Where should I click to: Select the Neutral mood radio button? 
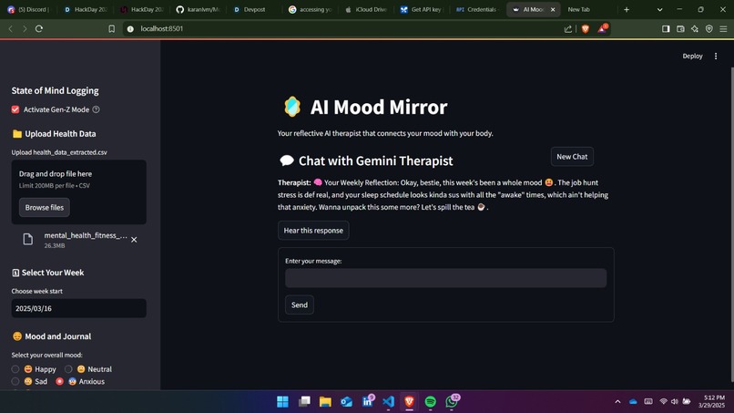(68, 369)
